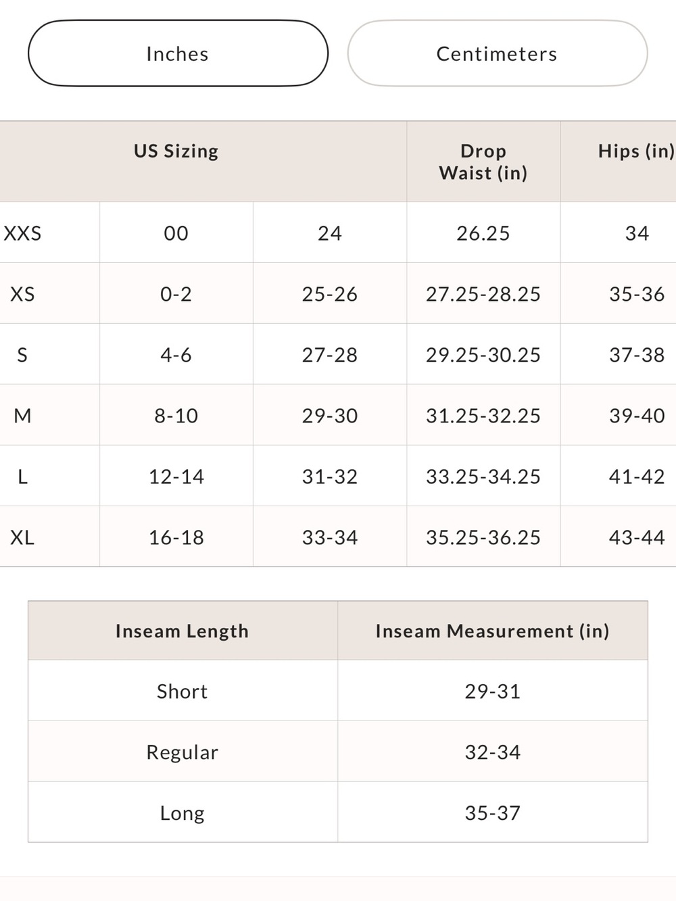Select the US Sizing column header
This screenshot has height=901, width=676.
176,151
